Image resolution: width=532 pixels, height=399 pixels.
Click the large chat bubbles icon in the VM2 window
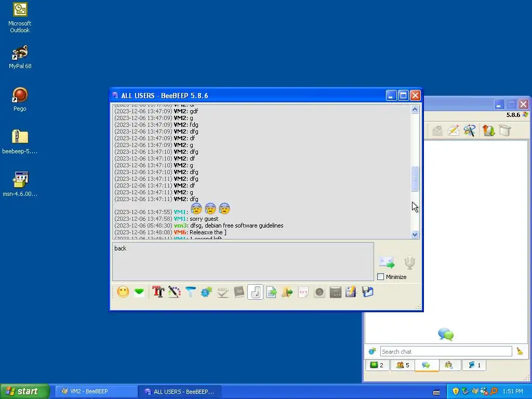tap(446, 334)
